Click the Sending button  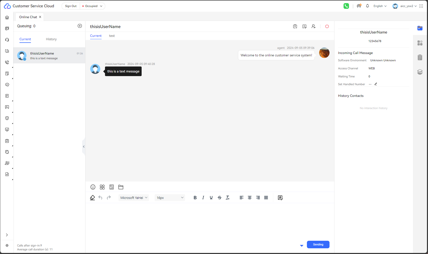318,244
